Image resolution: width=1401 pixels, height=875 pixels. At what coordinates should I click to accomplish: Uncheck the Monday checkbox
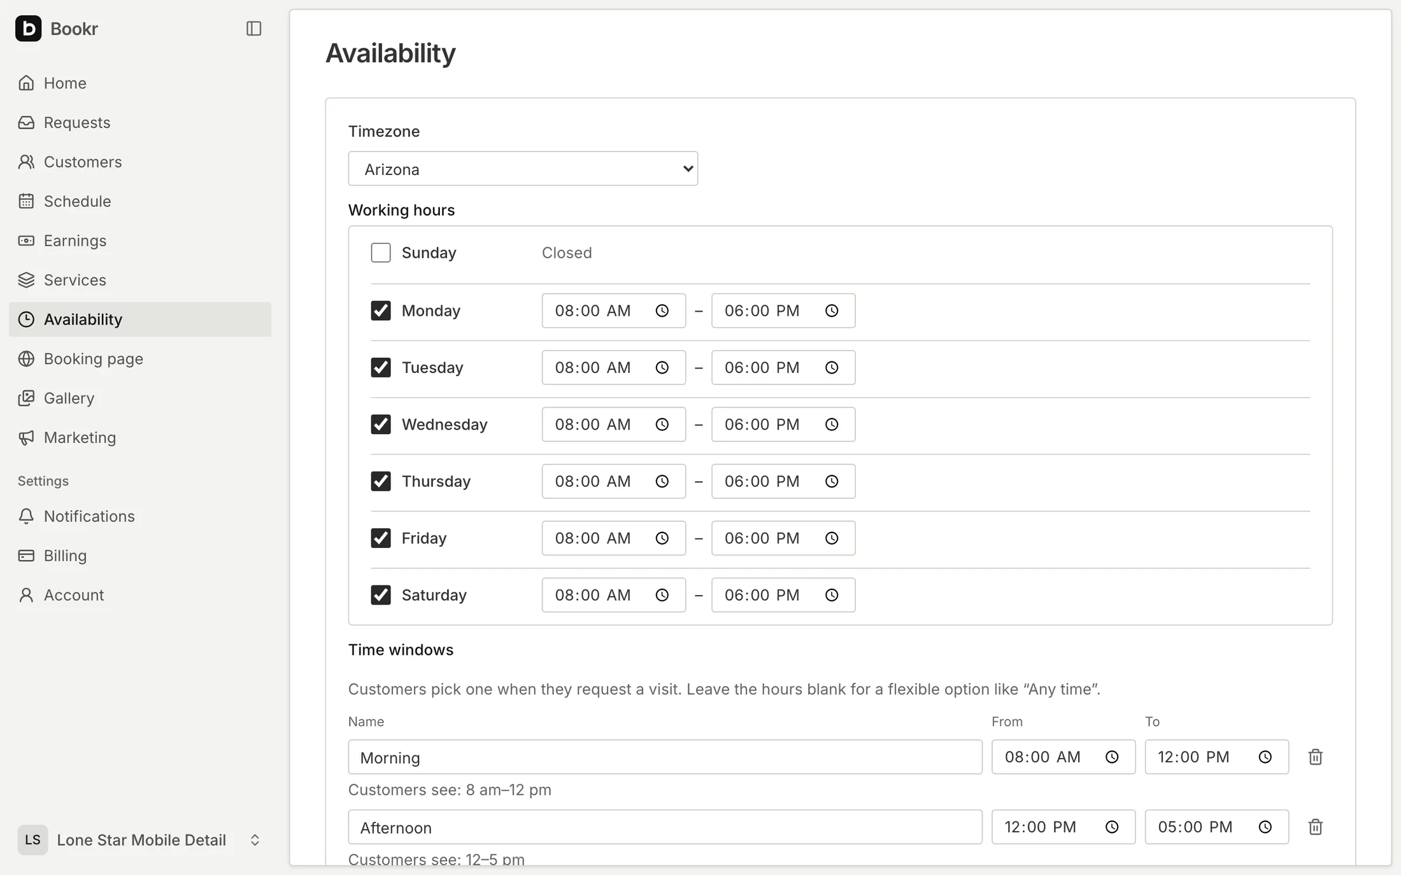pos(381,311)
